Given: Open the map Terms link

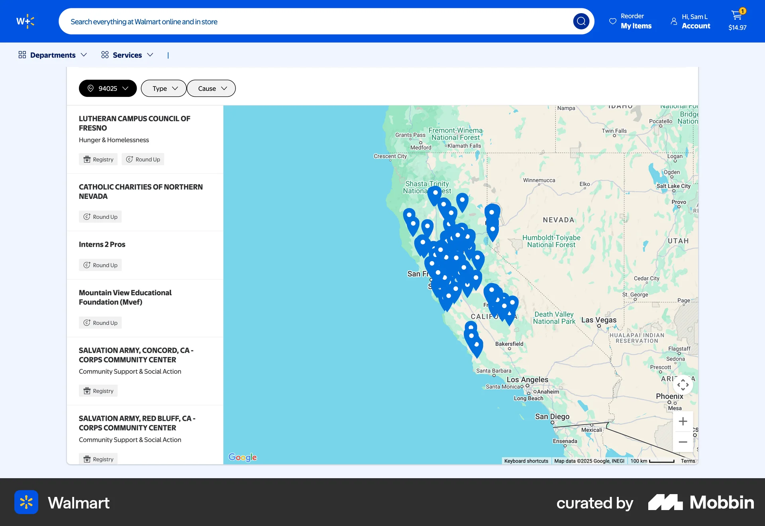Looking at the screenshot, I should [x=688, y=461].
